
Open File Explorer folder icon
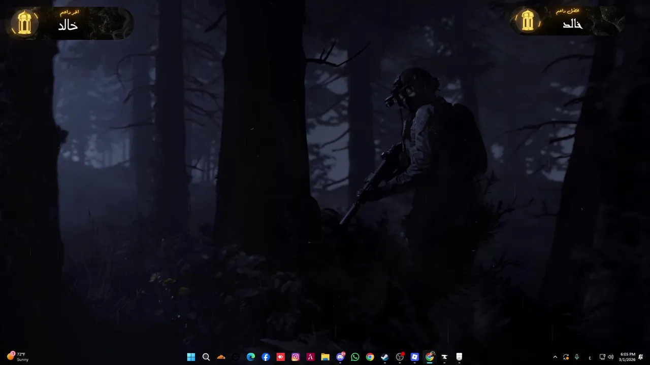325,357
